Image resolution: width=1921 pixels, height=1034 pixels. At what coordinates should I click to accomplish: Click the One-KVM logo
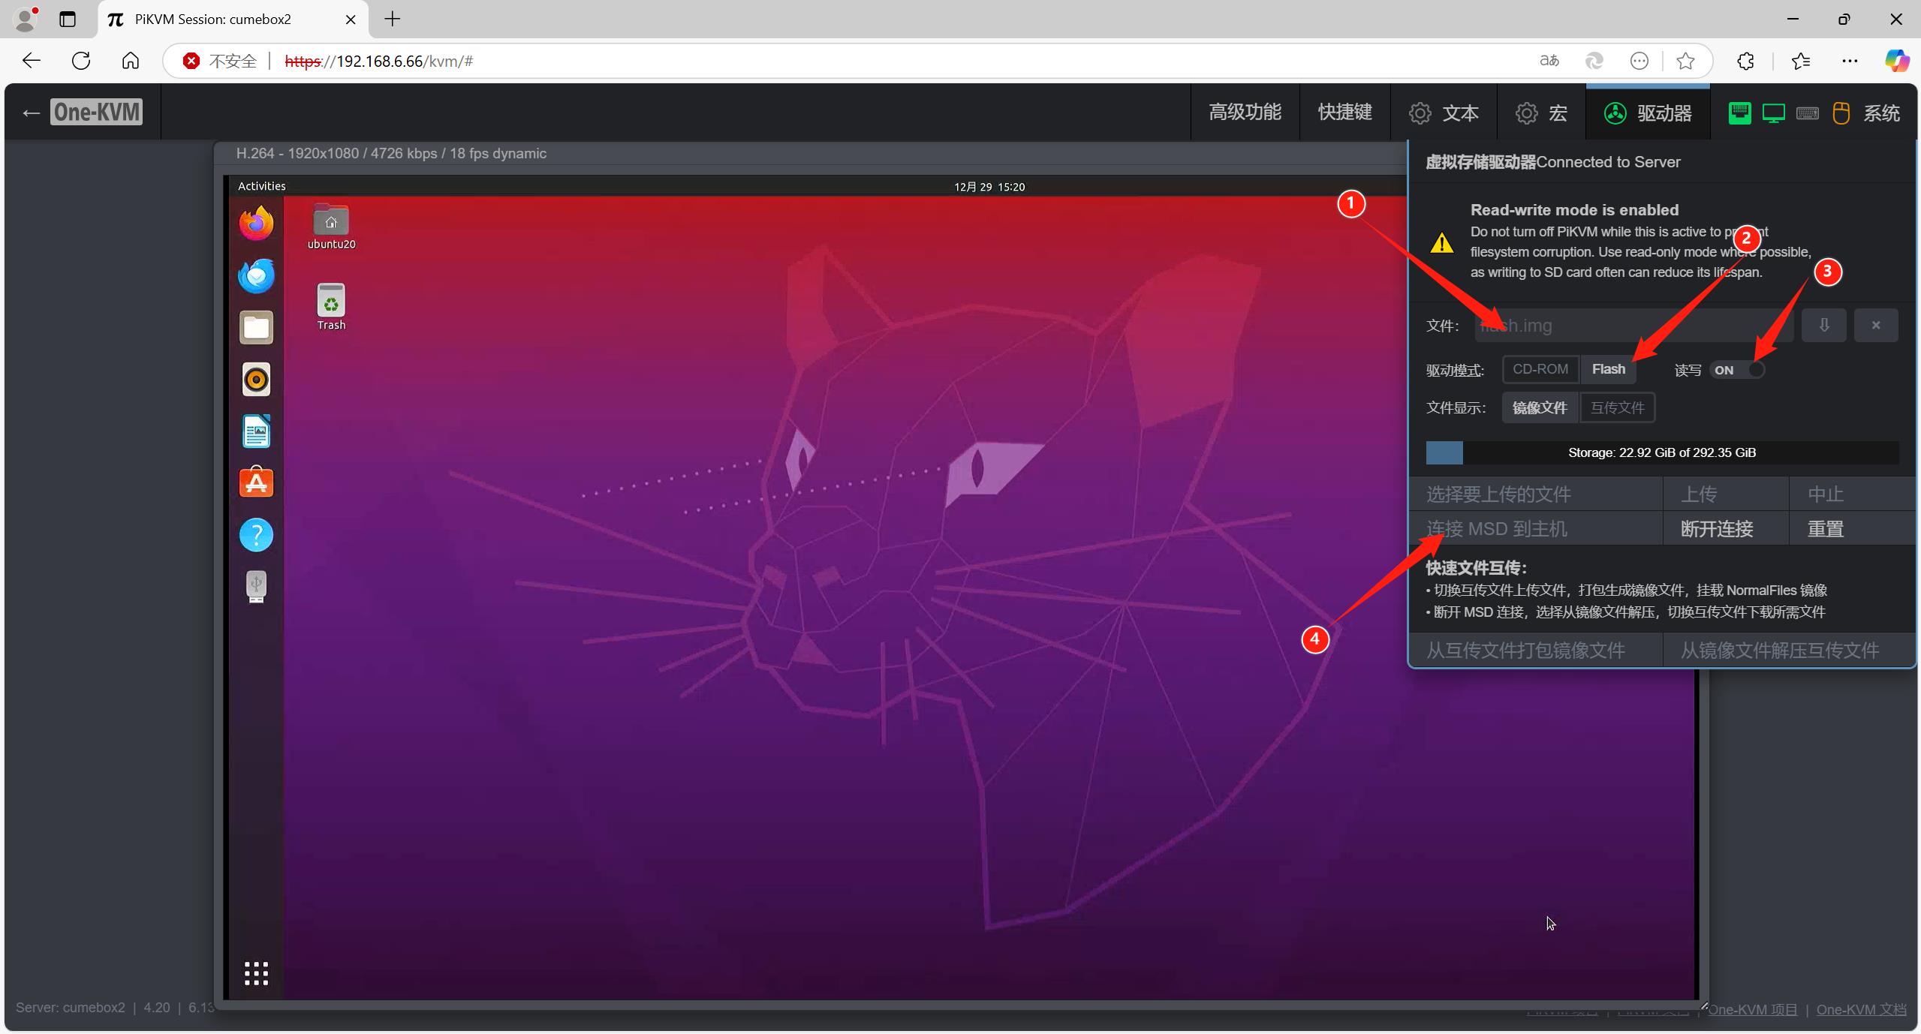(x=96, y=112)
